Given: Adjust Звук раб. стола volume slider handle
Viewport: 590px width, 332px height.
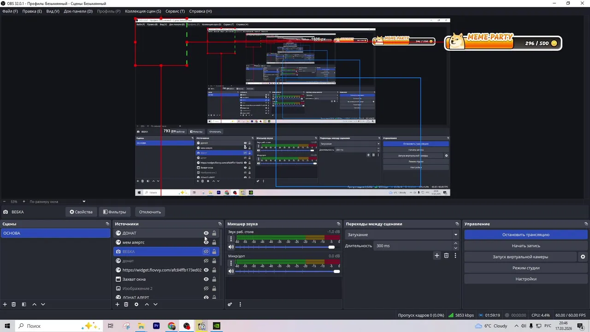Looking at the screenshot, I should 331,247.
